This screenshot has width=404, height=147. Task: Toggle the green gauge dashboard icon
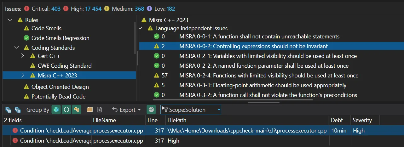151,110
